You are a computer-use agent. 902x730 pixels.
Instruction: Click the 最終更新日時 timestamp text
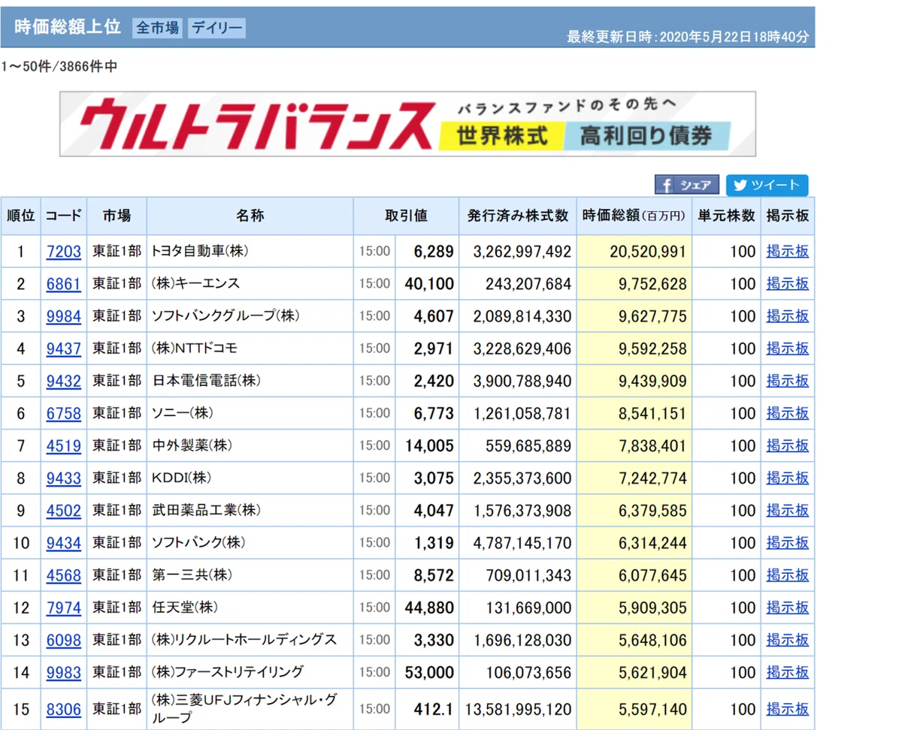tap(688, 36)
